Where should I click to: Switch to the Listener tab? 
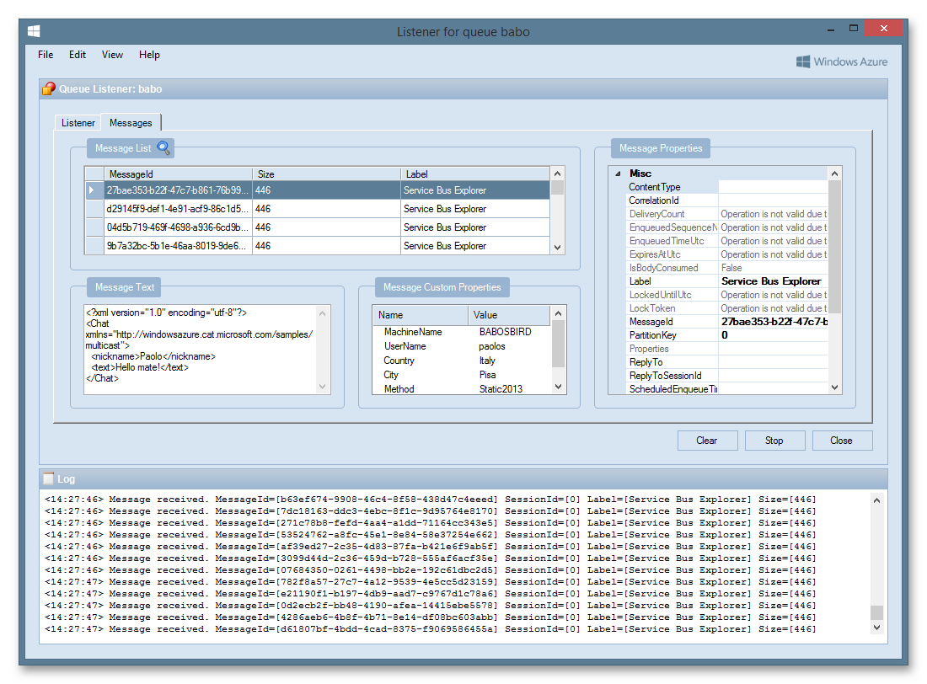point(78,123)
